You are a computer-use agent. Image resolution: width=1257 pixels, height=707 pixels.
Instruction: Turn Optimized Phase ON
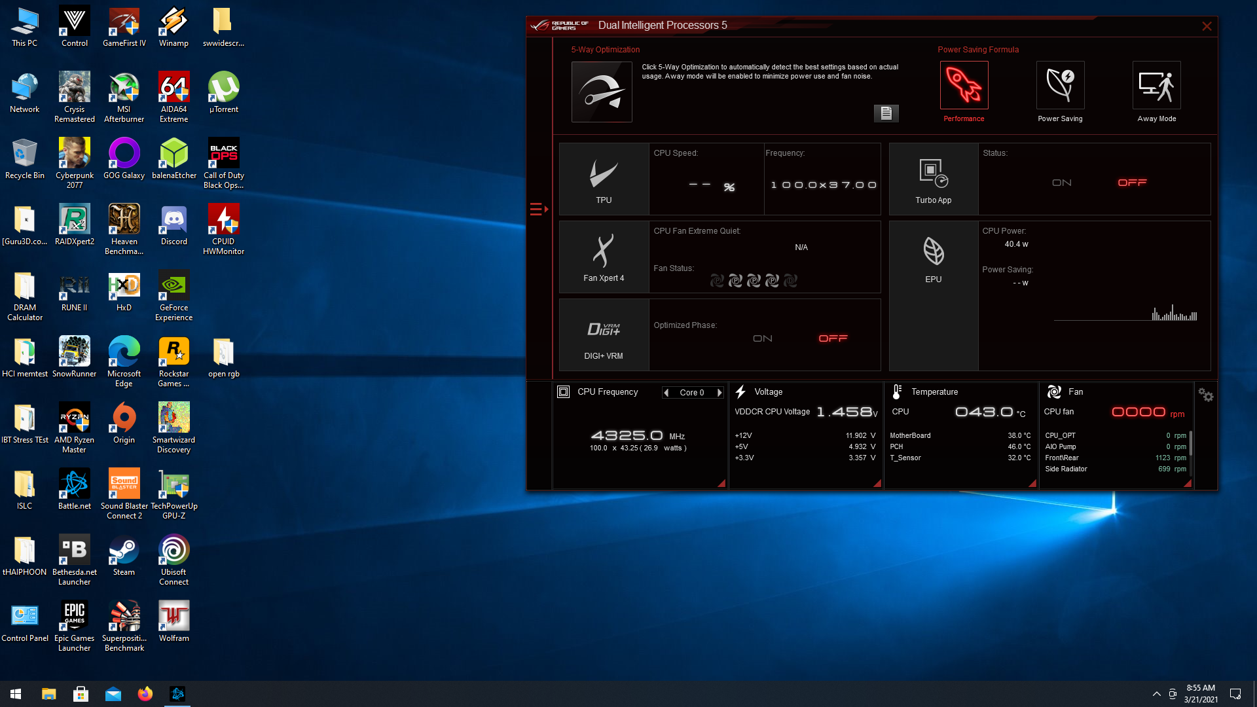click(x=763, y=338)
